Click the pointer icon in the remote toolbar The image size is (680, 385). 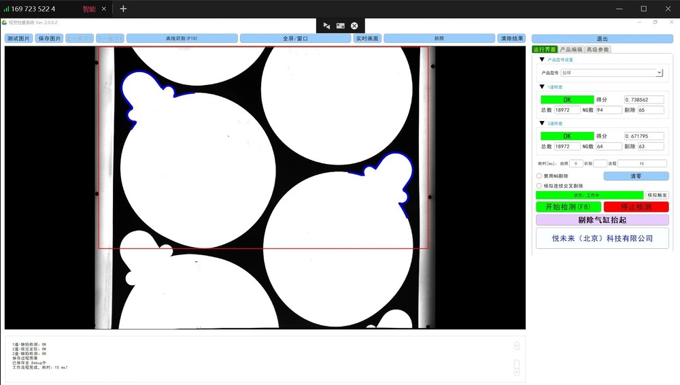326,26
